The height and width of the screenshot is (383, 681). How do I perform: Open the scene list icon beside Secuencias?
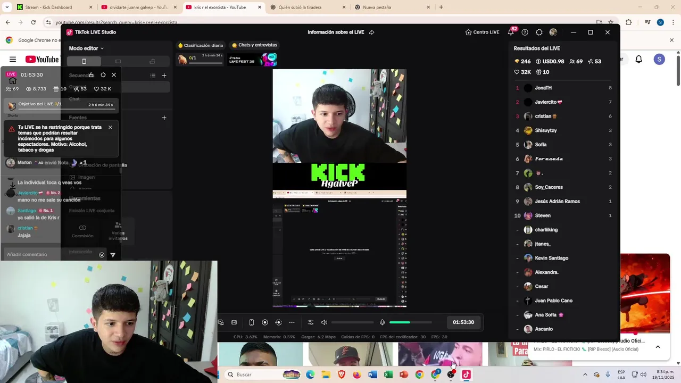pyautogui.click(x=153, y=76)
